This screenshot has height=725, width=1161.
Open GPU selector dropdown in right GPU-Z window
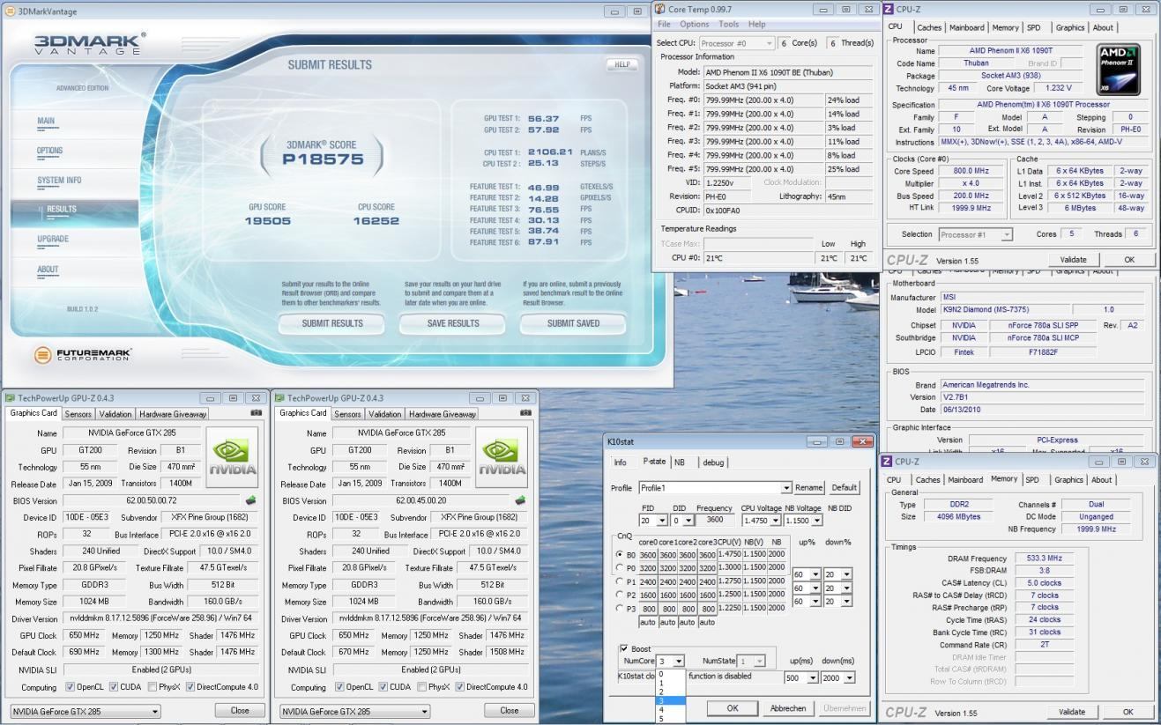[424, 711]
